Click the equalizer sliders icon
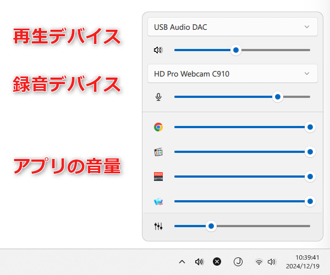 [x=158, y=226]
